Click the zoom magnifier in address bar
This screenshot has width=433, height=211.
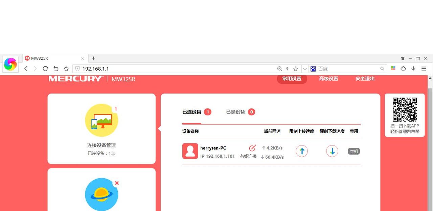click(x=280, y=69)
